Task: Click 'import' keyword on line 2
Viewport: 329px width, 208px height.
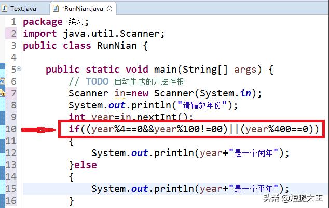Action: [x=40, y=34]
